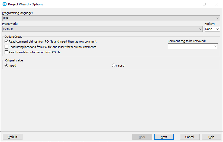Click the Cancel button
Viewport: 223px width, 142px height.
190,137
